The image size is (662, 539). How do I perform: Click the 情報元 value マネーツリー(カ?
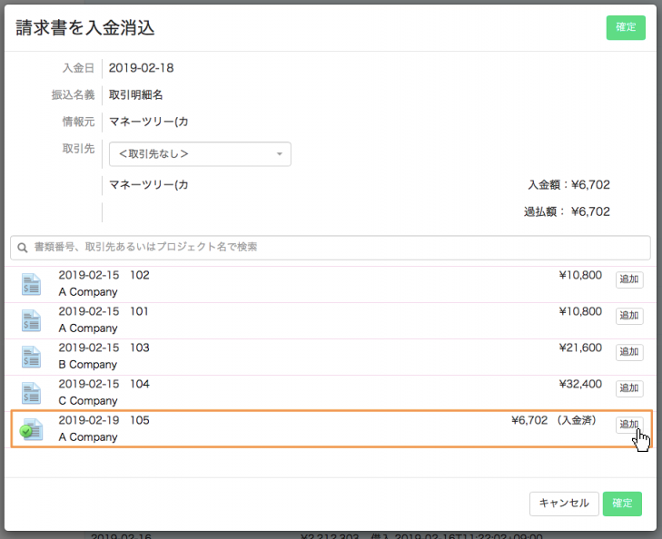click(148, 122)
